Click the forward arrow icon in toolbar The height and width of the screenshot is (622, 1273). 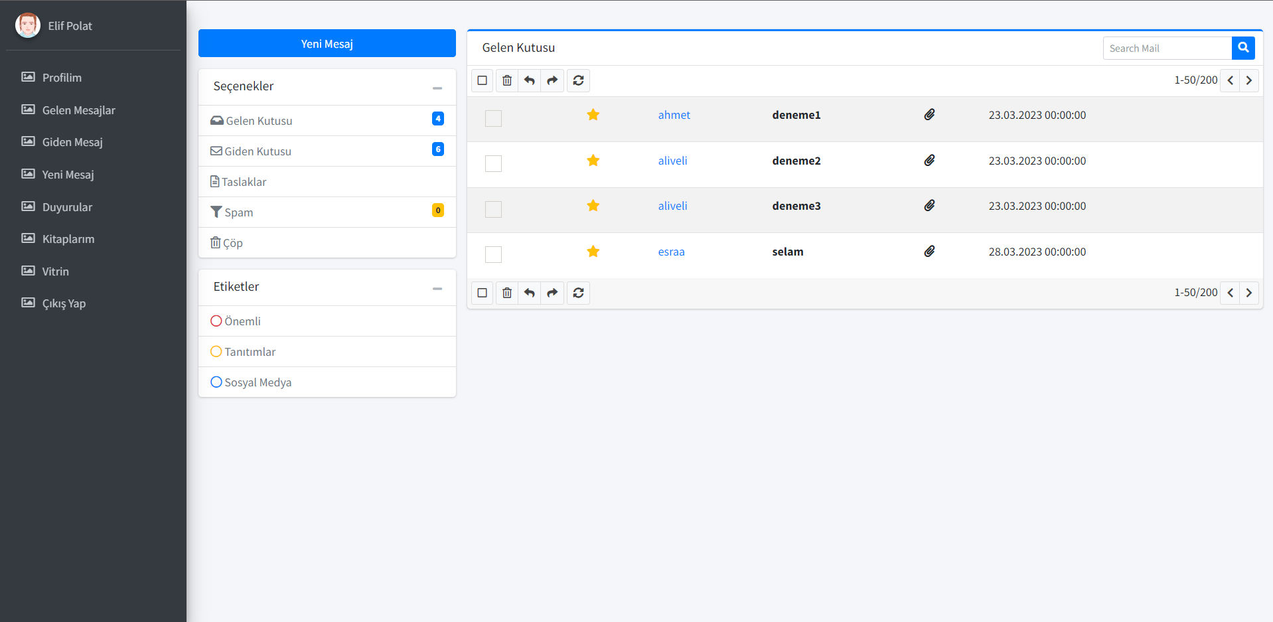552,80
